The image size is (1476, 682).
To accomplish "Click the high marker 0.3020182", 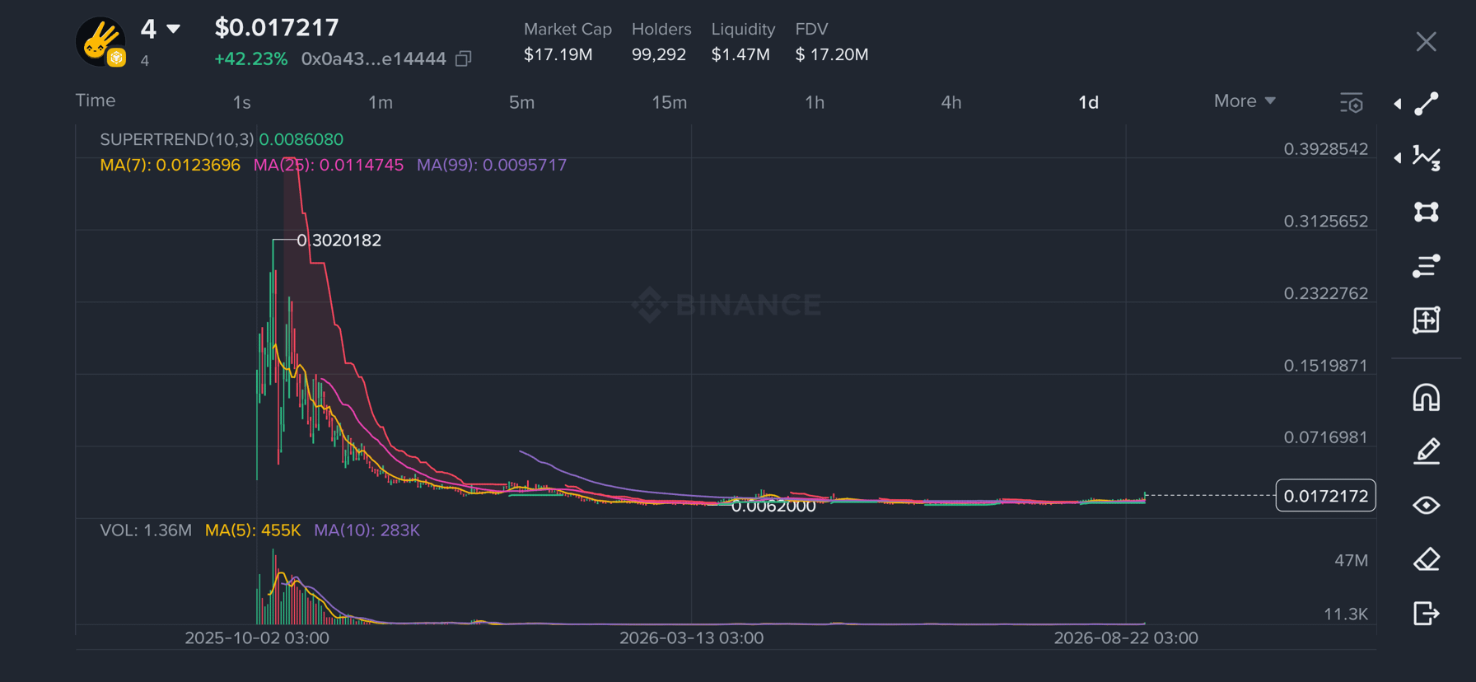I will click(x=339, y=241).
